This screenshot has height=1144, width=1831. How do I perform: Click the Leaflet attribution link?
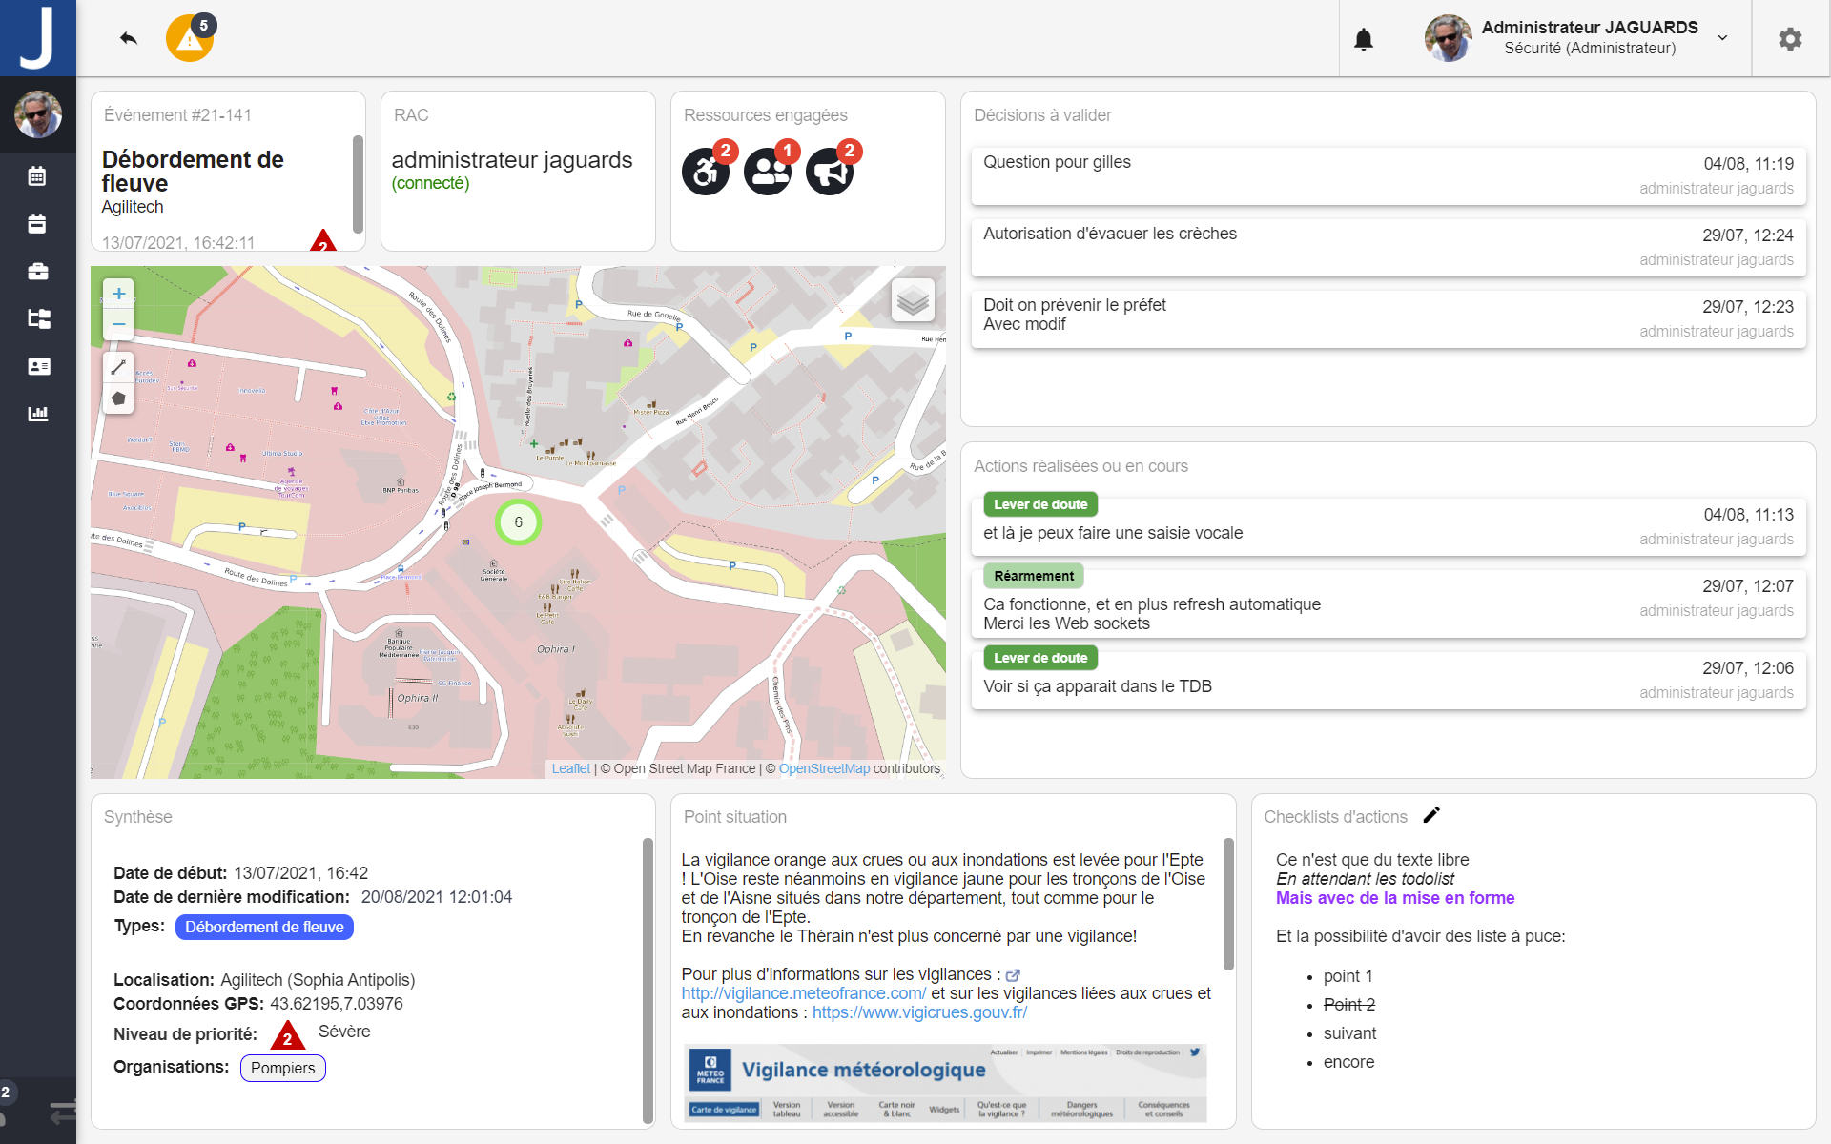coord(570,768)
